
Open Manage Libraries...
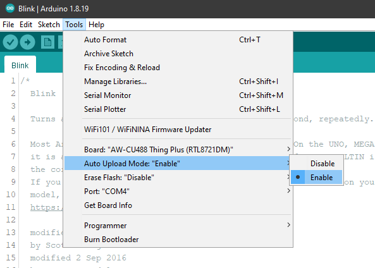click(178, 82)
